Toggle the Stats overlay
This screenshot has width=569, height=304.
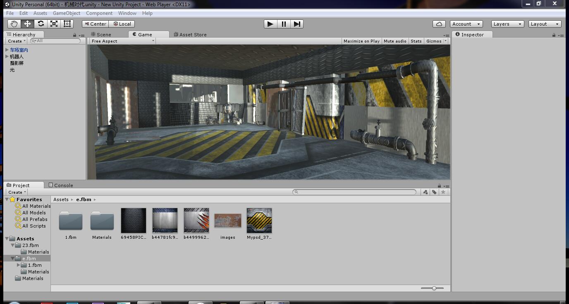point(416,41)
